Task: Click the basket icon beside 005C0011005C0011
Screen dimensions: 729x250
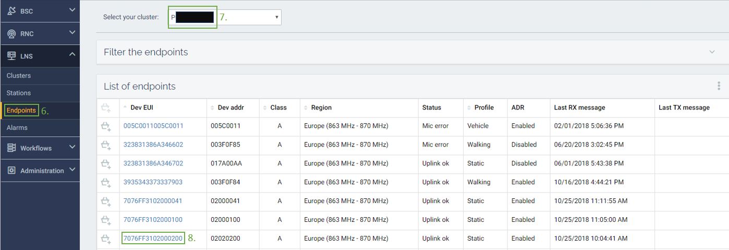Action: [106, 126]
